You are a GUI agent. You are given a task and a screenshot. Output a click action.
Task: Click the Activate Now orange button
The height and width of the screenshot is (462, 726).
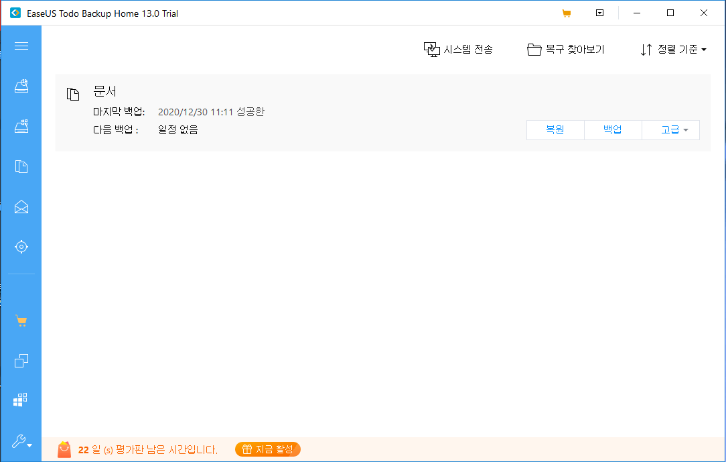pos(268,449)
